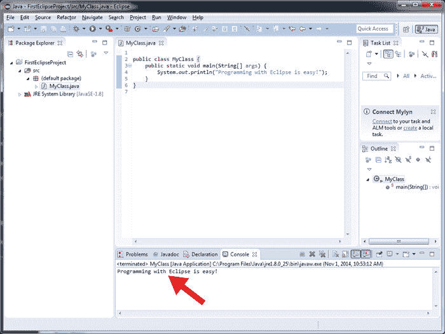Click the Find field in Task List
The width and height of the screenshot is (445, 334).
(376, 76)
